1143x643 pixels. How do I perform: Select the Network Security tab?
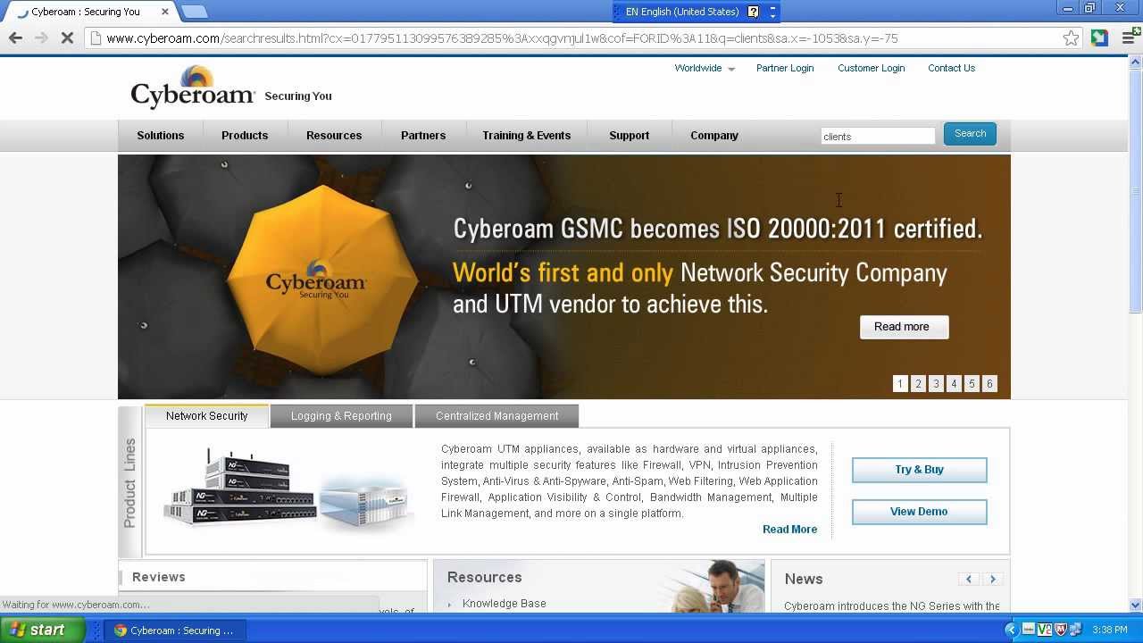(x=206, y=416)
